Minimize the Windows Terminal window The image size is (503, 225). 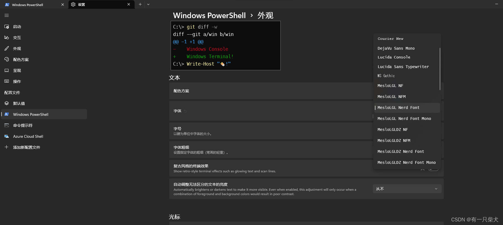point(497,4)
